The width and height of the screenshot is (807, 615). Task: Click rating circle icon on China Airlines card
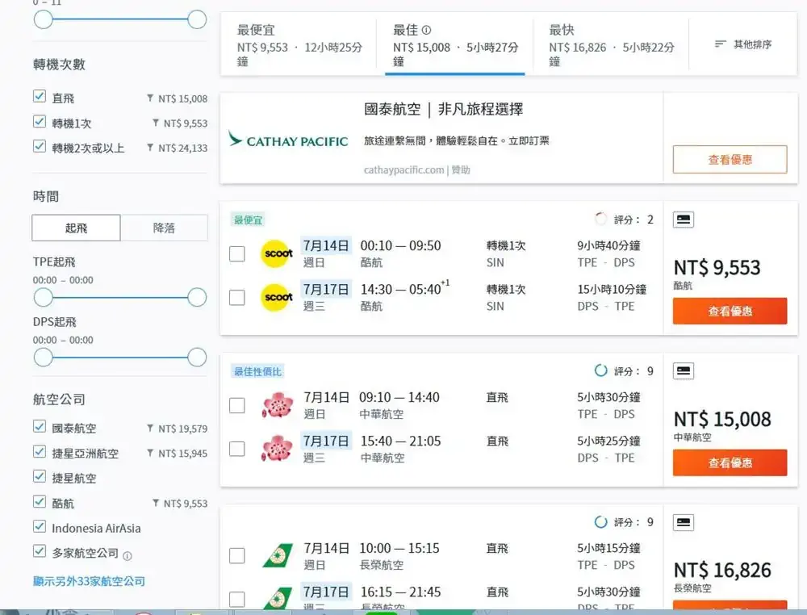pyautogui.click(x=600, y=370)
